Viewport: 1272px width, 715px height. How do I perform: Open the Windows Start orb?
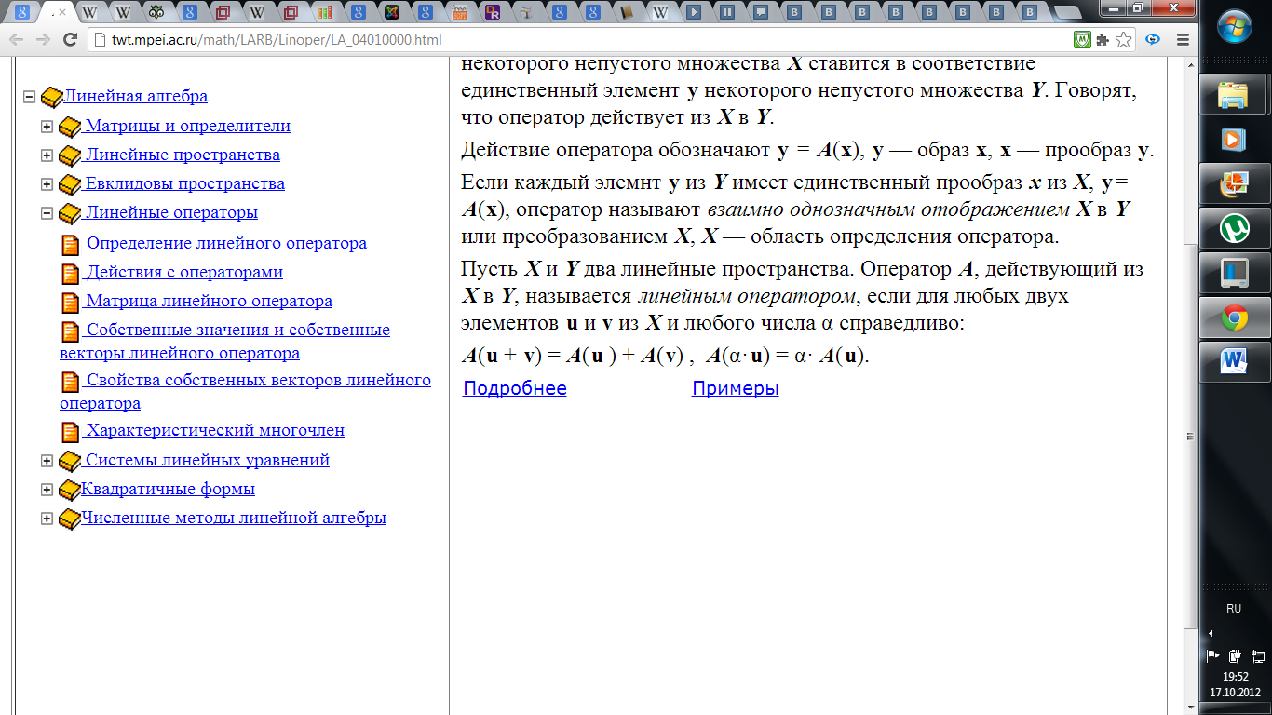[1234, 28]
